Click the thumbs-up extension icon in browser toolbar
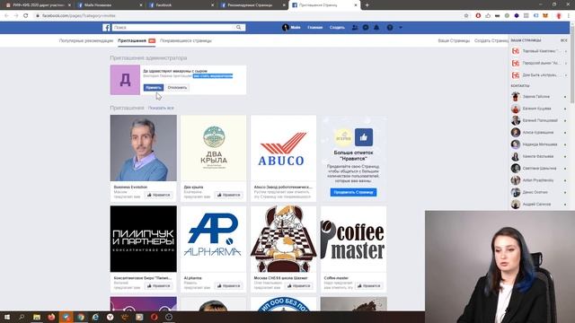The width and height of the screenshot is (575, 323). 488,16
